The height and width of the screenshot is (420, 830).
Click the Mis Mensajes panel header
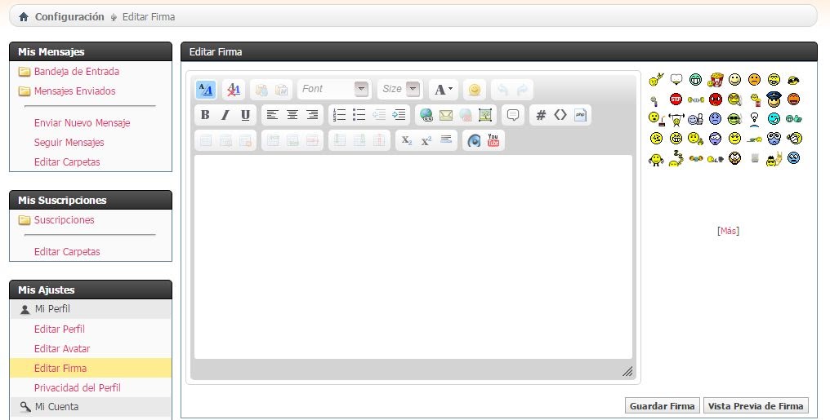(x=91, y=51)
